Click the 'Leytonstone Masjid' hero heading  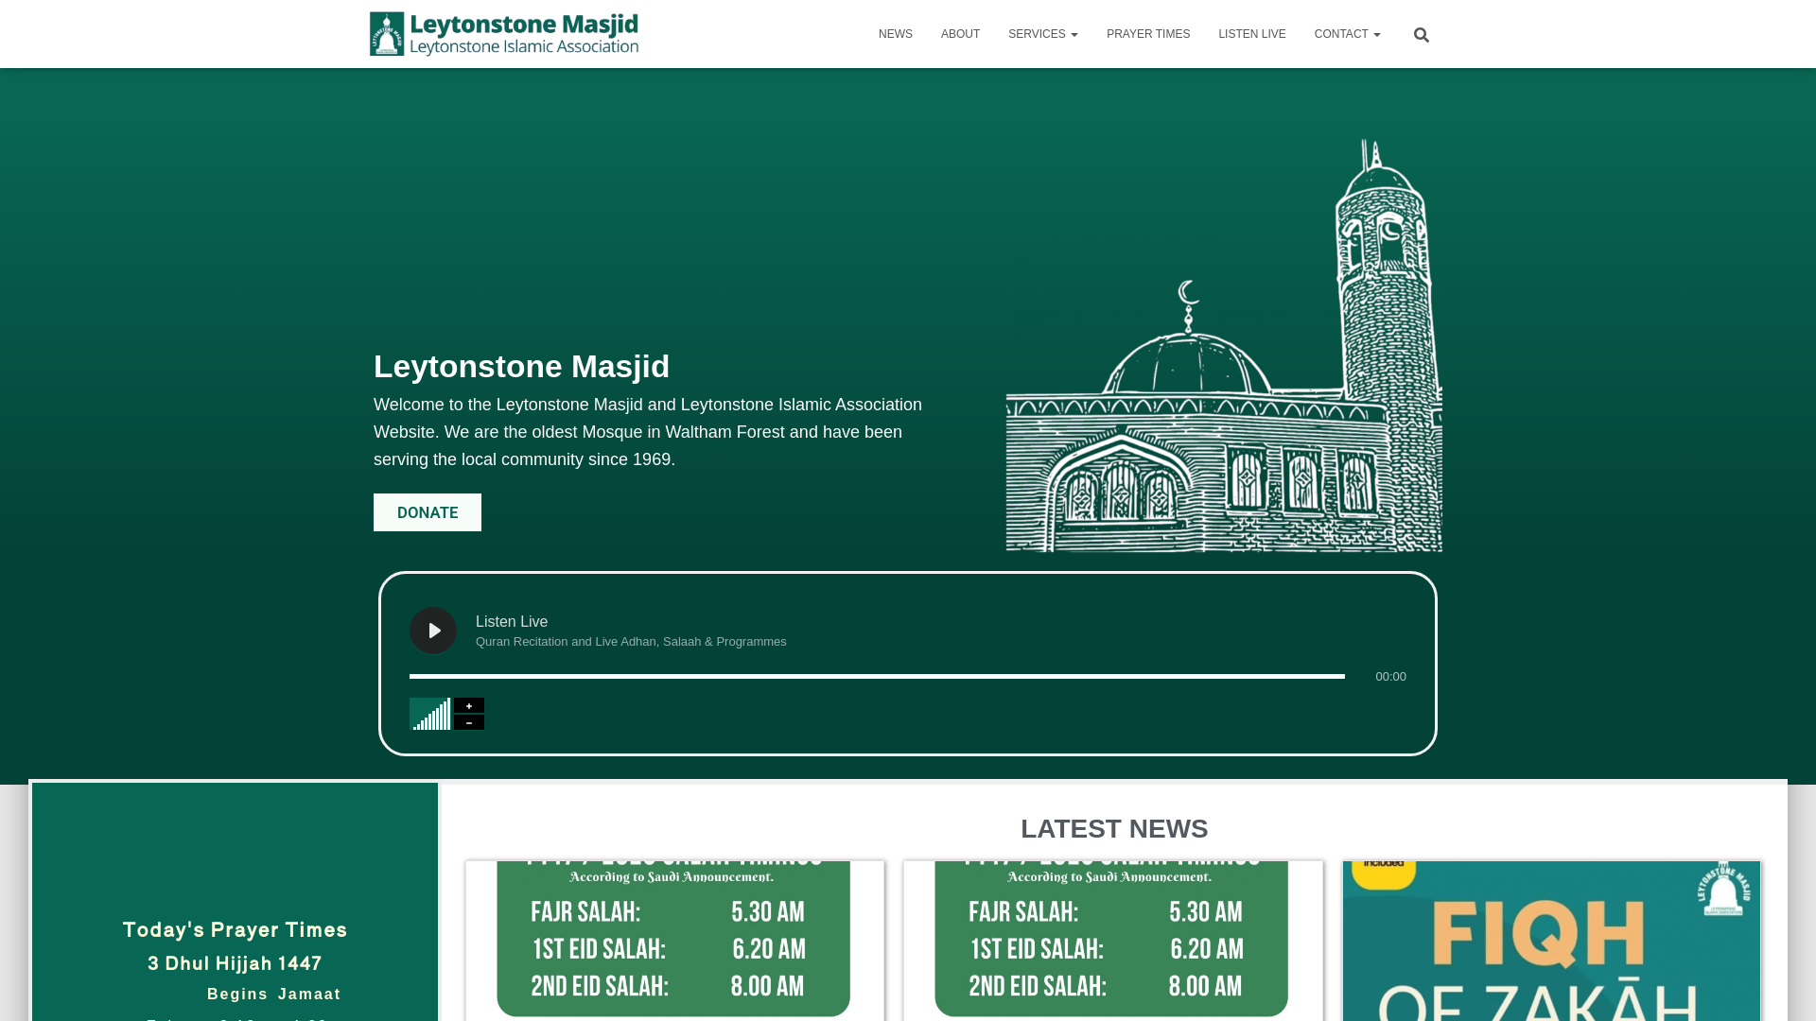[x=521, y=367]
